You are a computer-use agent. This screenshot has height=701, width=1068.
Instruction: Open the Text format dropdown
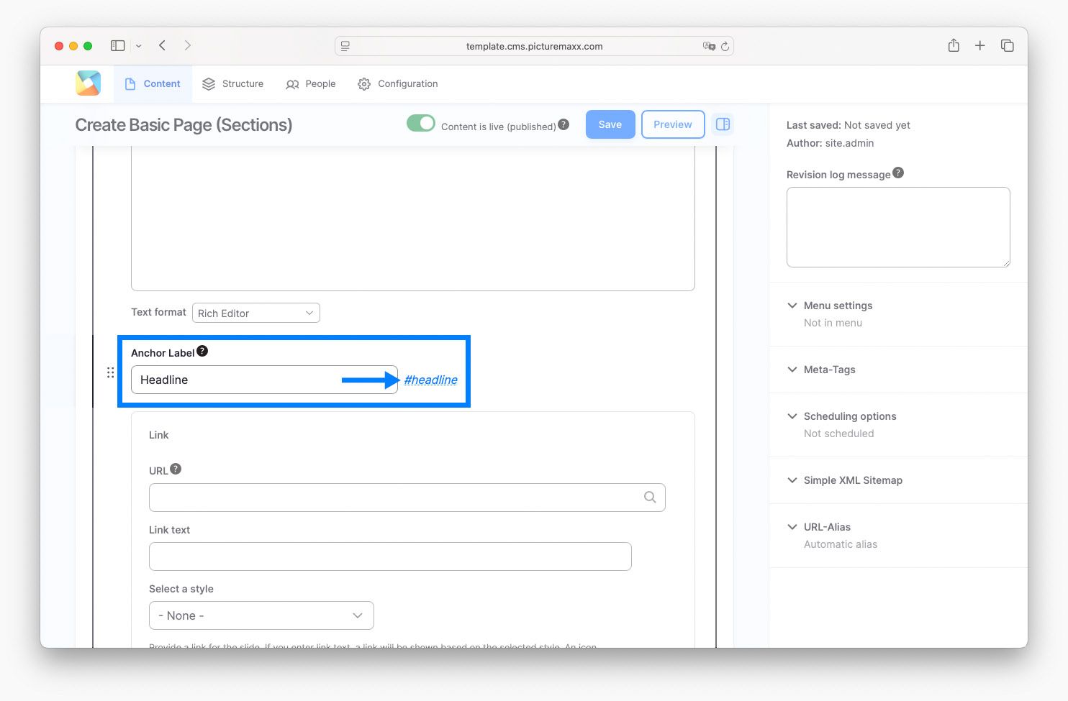coord(256,313)
